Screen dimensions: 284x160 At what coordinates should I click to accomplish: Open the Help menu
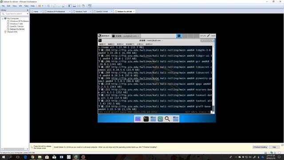point(32,6)
